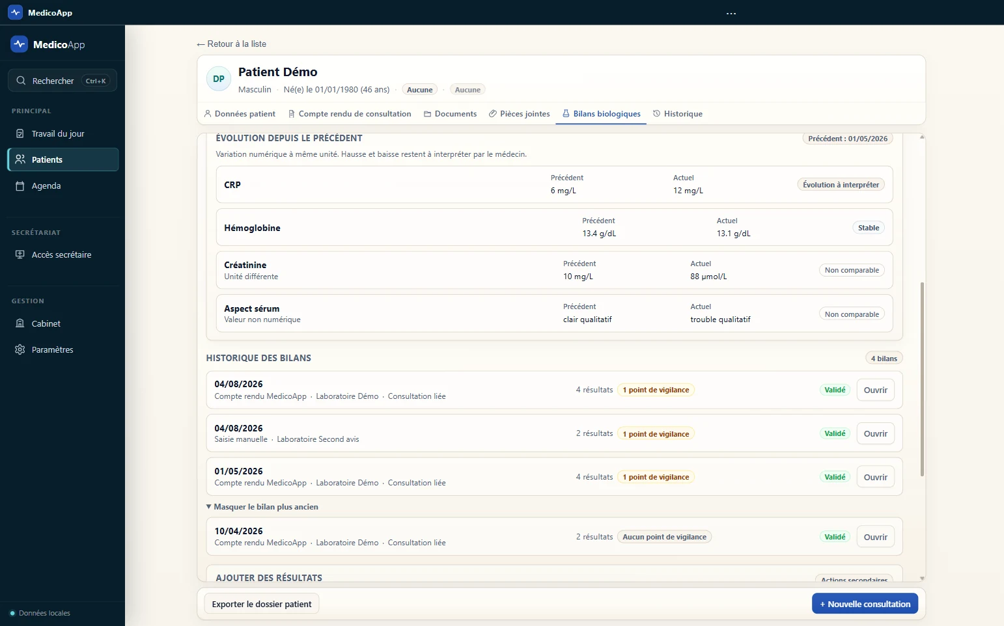
Task: Click Aspect sérum 'Non comparable' badge
Action: 852,314
